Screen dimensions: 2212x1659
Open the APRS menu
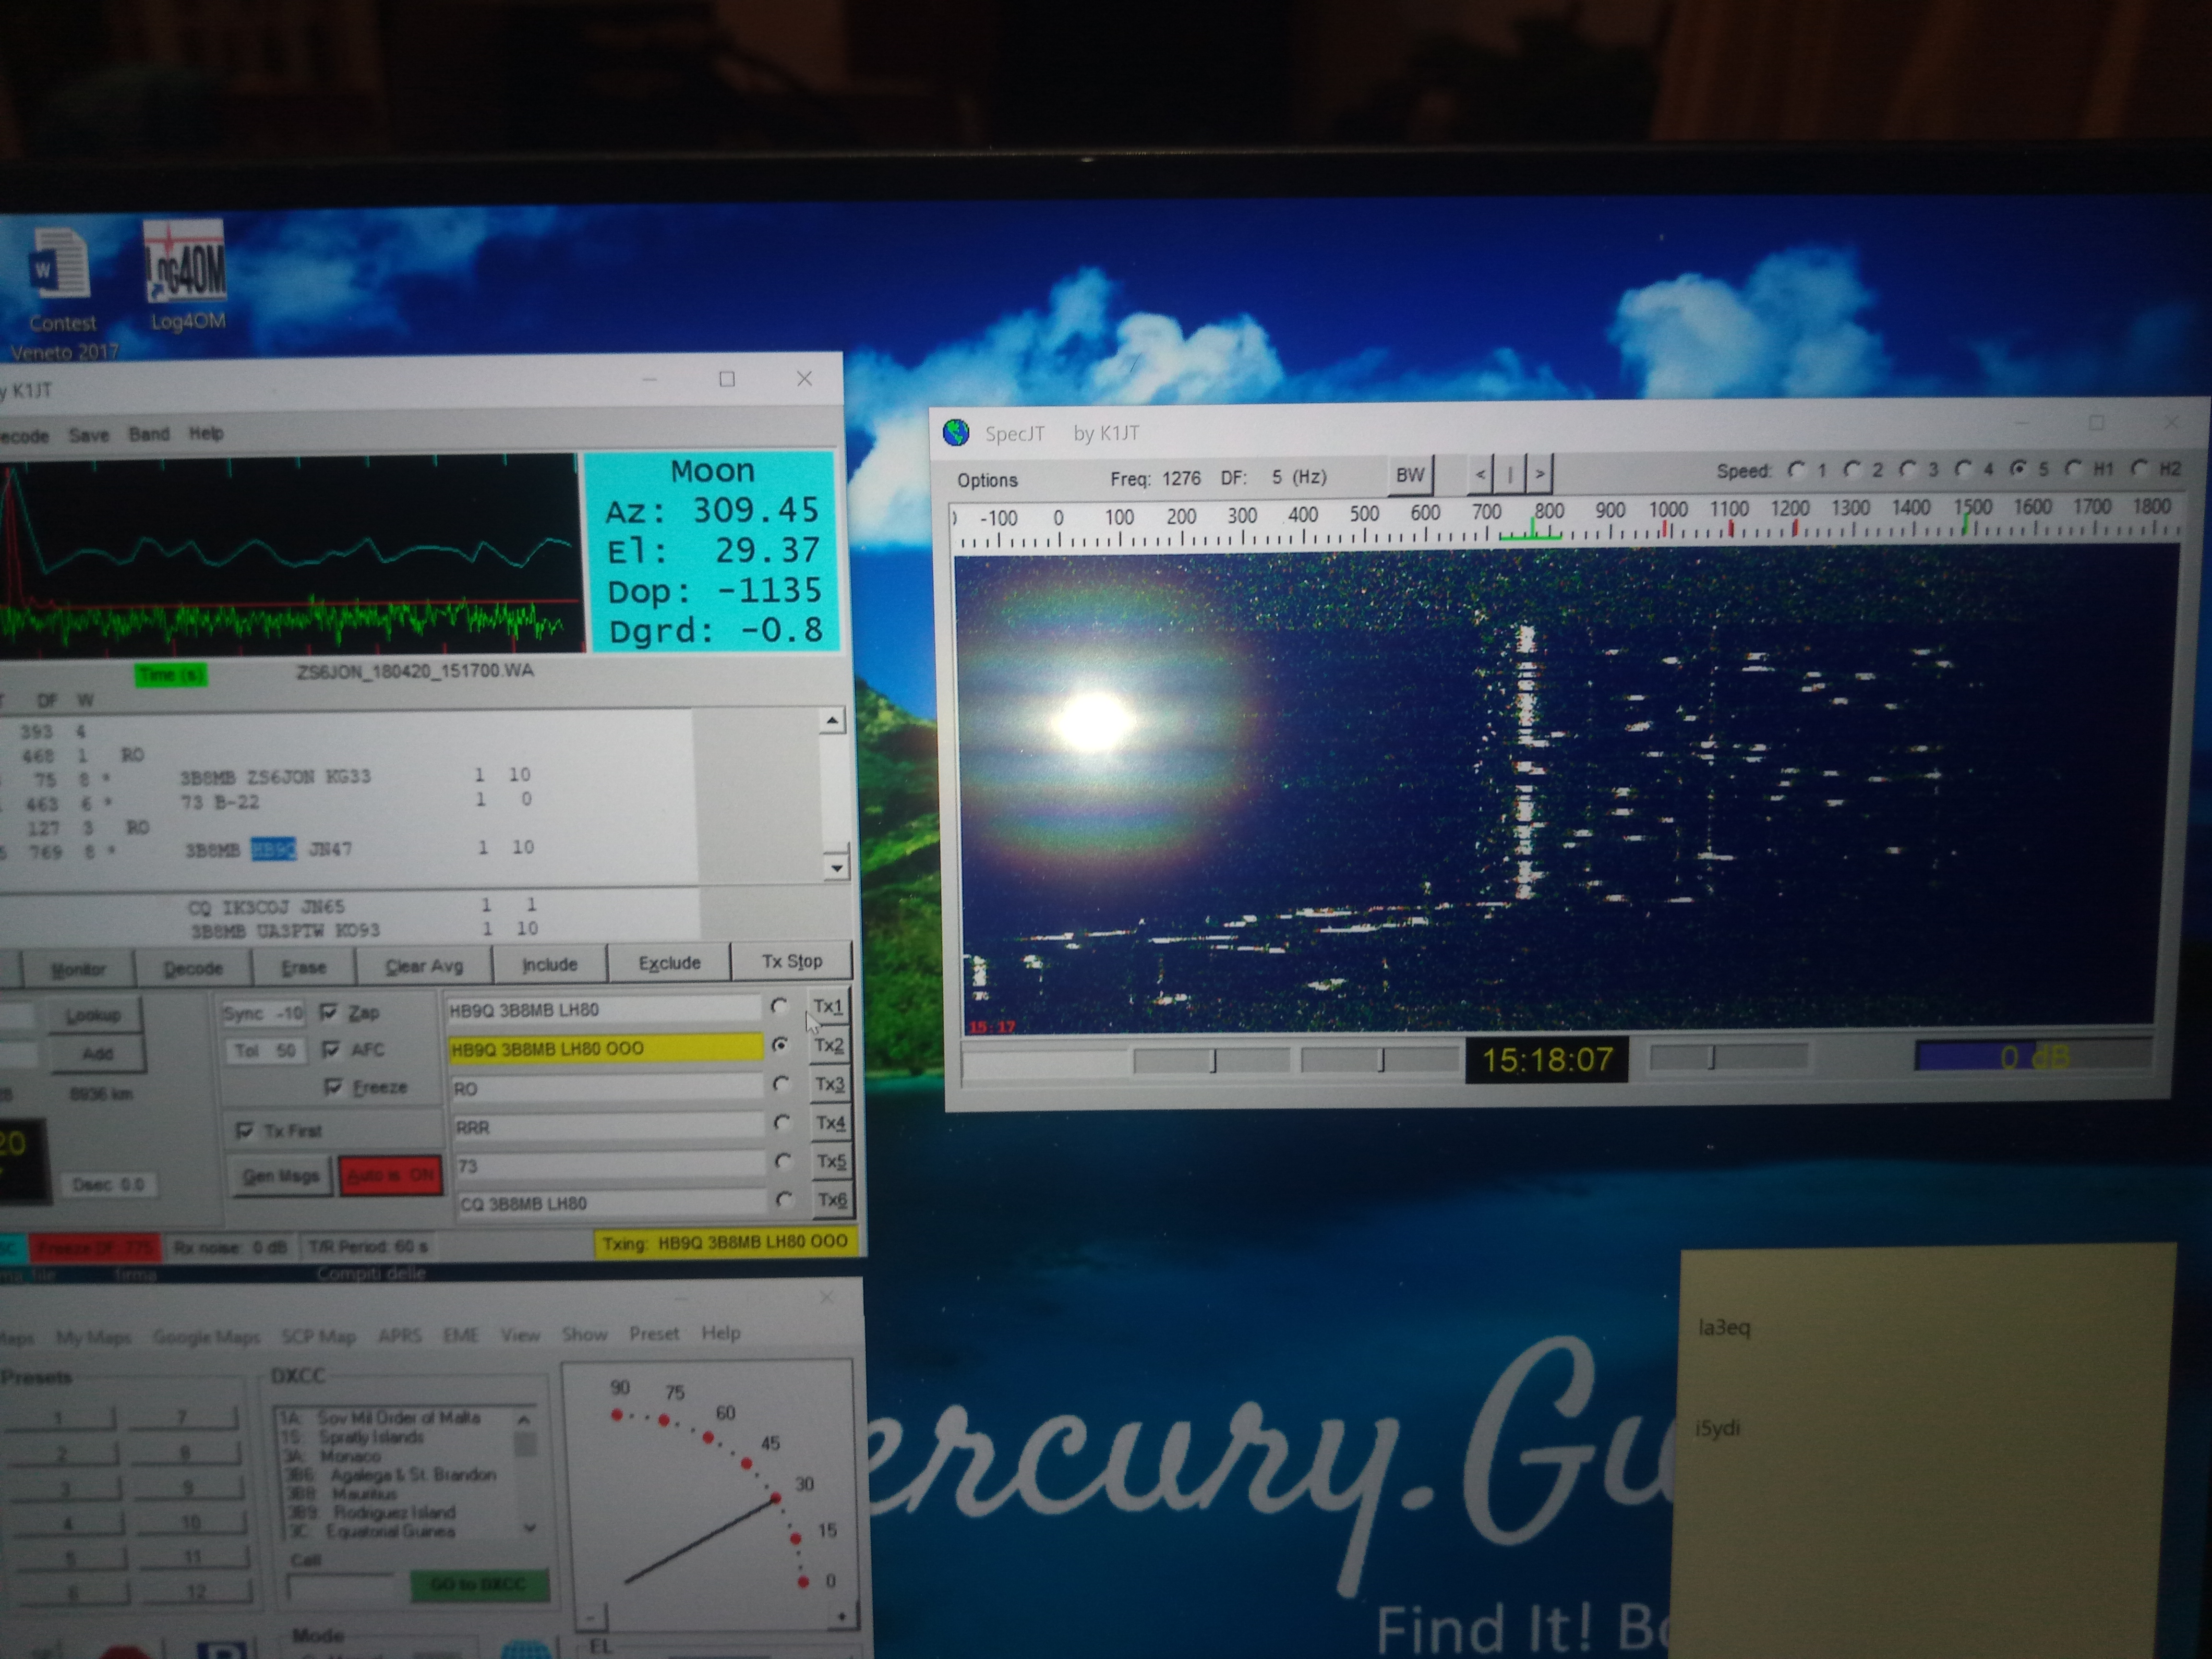point(400,1335)
